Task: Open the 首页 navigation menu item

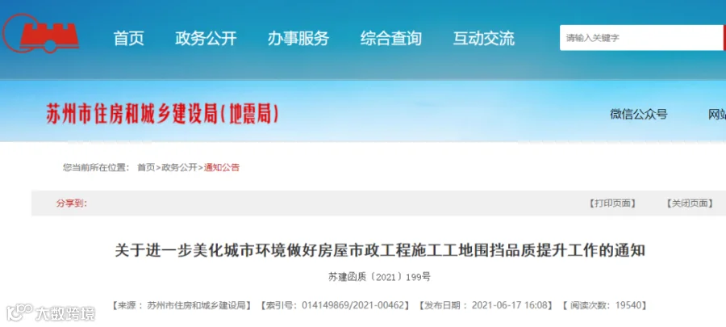Action: [129, 39]
